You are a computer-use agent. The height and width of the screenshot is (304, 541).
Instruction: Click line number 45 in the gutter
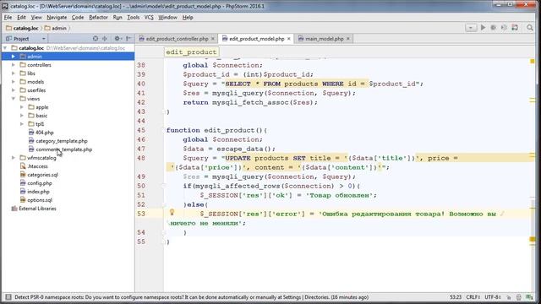tap(141, 130)
